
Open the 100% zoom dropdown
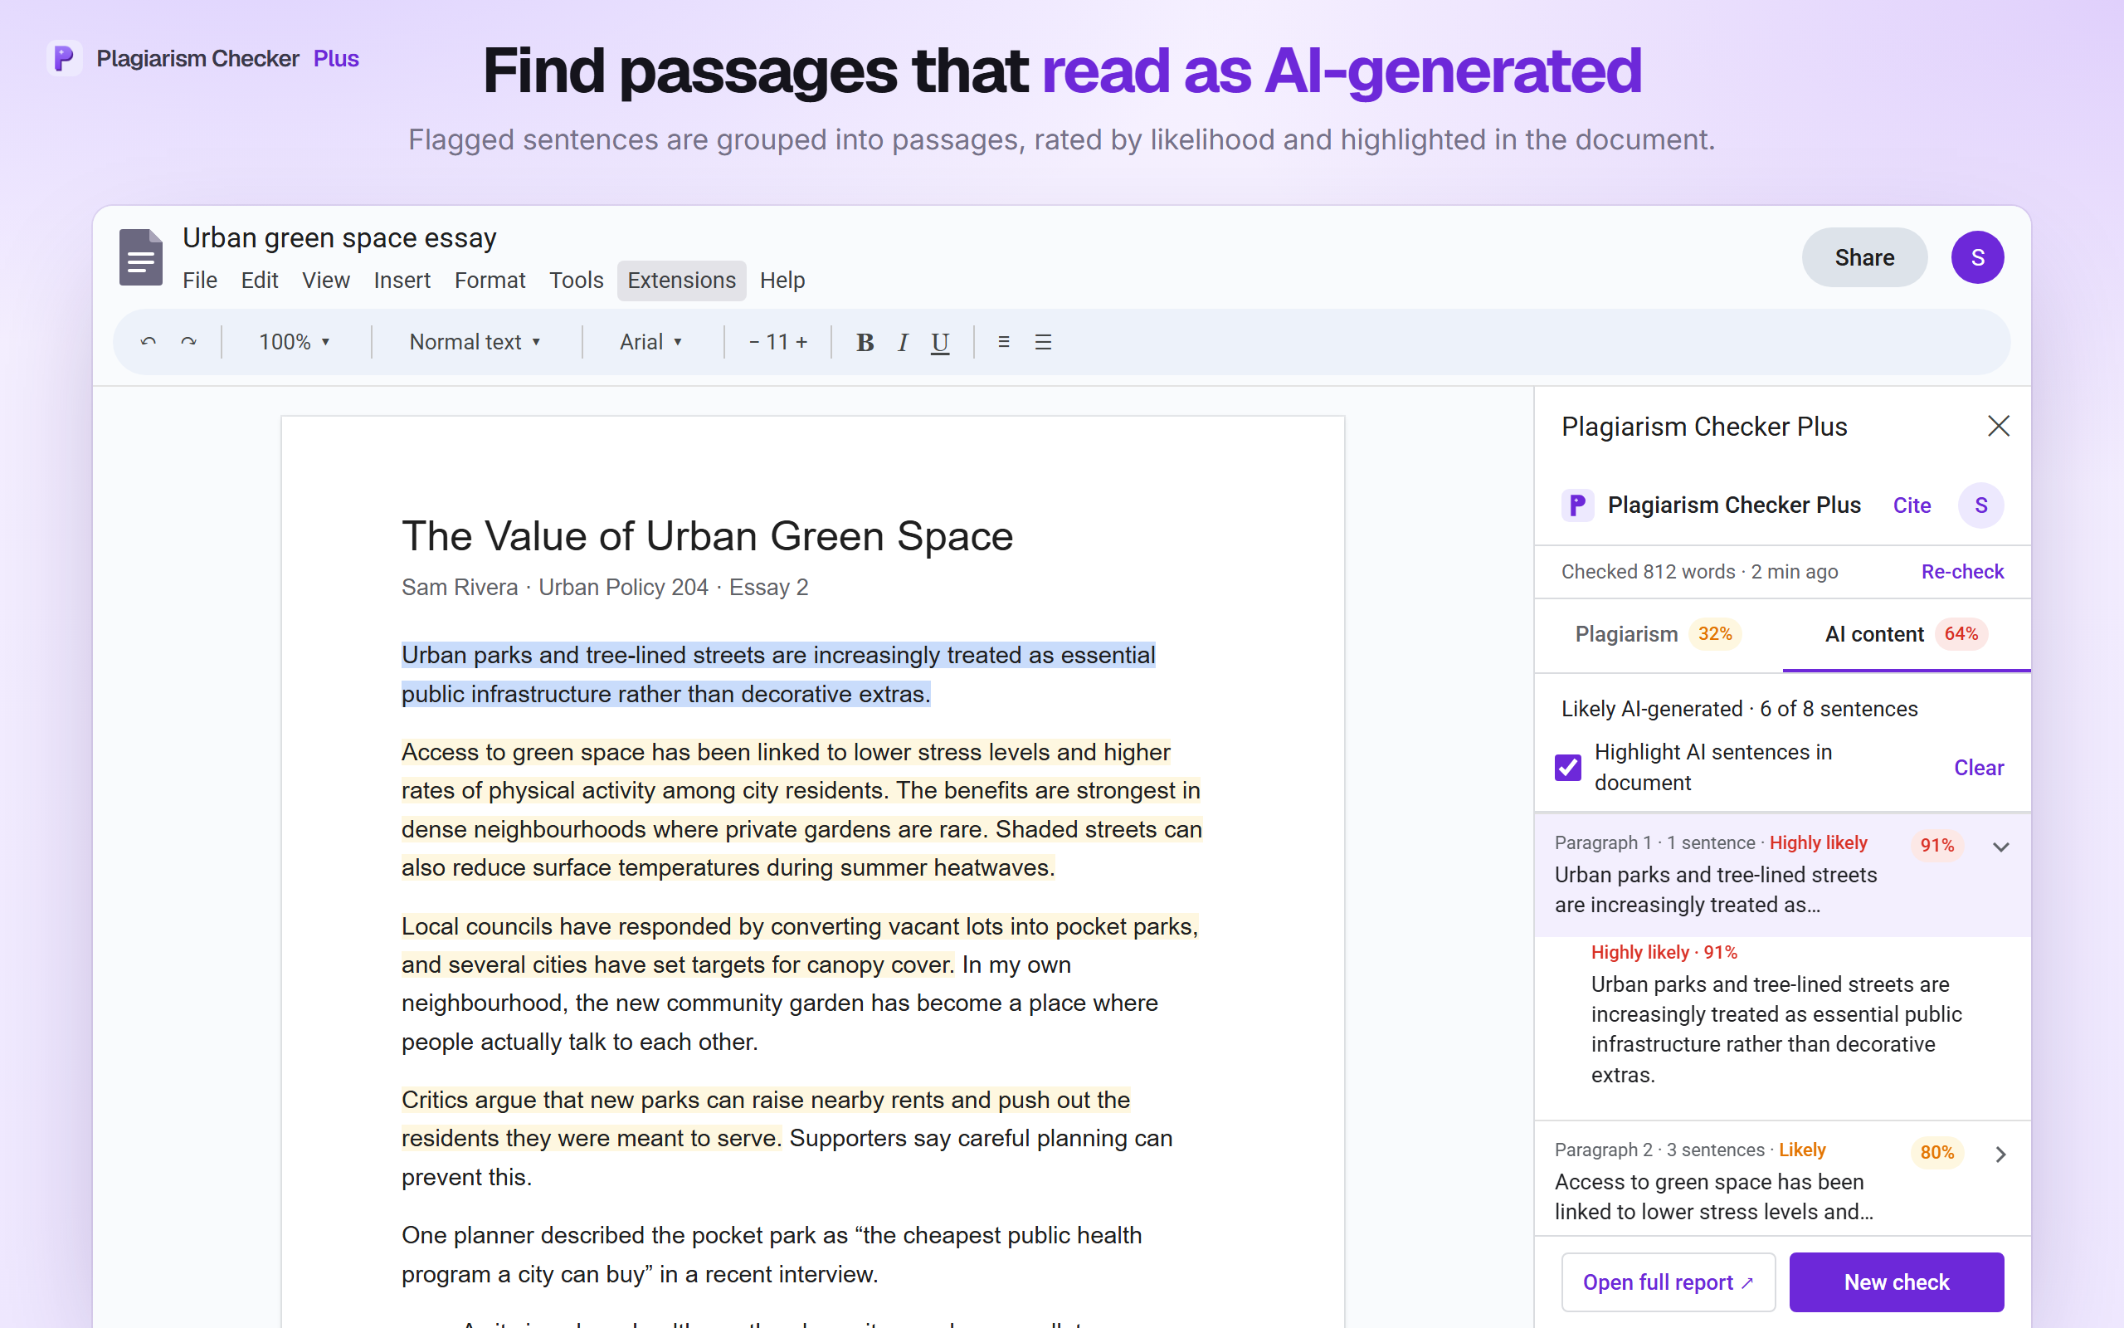coord(294,342)
